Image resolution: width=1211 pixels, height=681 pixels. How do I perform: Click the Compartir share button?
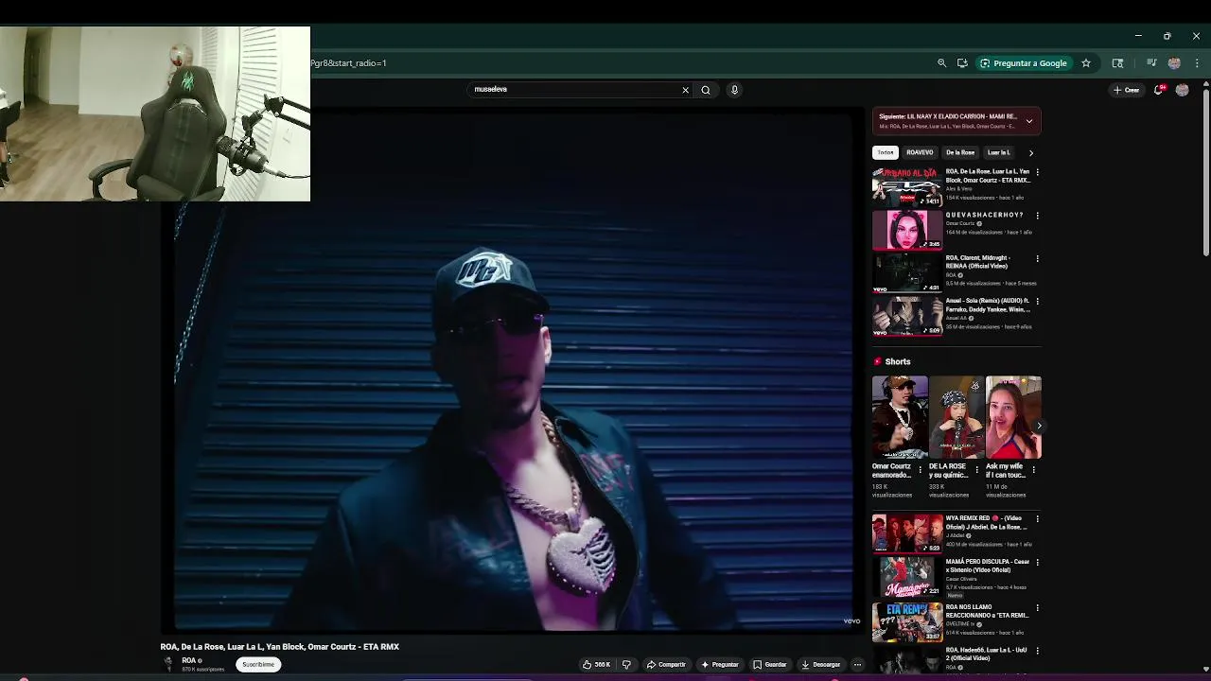pyautogui.click(x=666, y=664)
